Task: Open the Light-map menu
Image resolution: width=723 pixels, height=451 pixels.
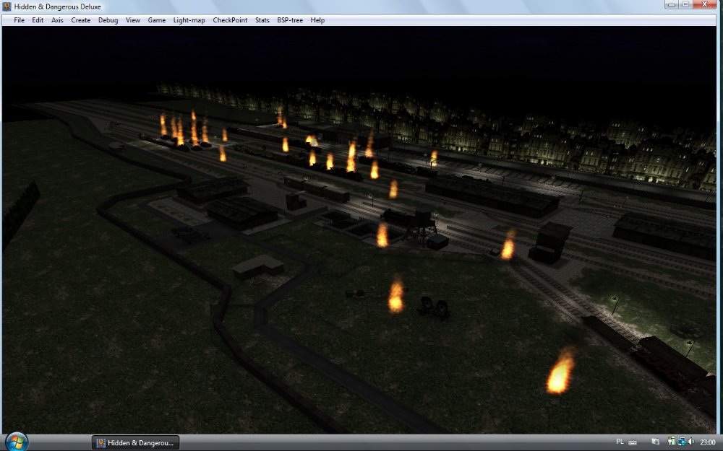Action: (x=189, y=20)
